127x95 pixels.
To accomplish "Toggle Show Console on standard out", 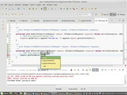I will tap(94, 70).
